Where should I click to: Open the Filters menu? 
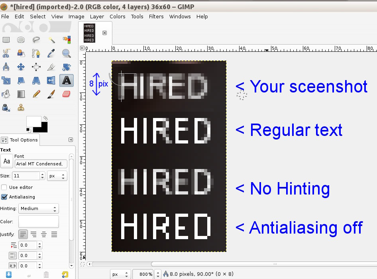pyautogui.click(x=156, y=17)
